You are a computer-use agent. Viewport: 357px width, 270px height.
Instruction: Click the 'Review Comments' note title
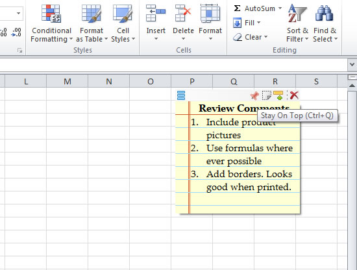(x=244, y=108)
